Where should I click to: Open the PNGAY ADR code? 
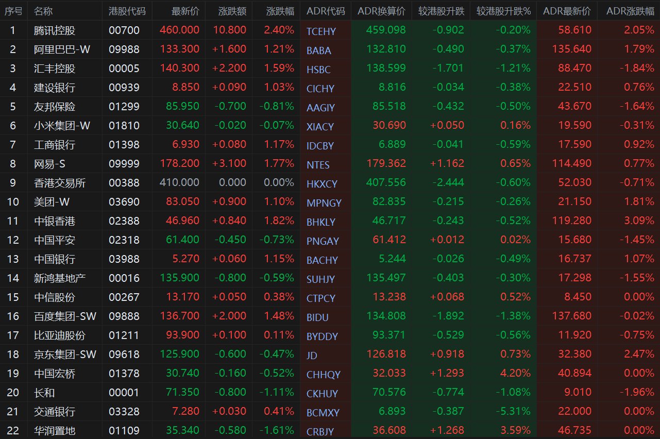click(323, 242)
